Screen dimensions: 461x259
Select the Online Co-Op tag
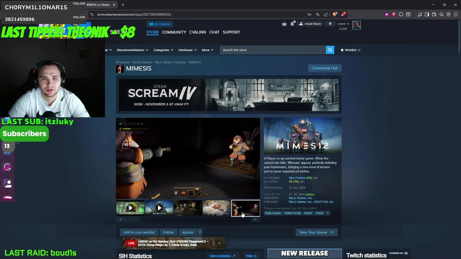coord(292,213)
